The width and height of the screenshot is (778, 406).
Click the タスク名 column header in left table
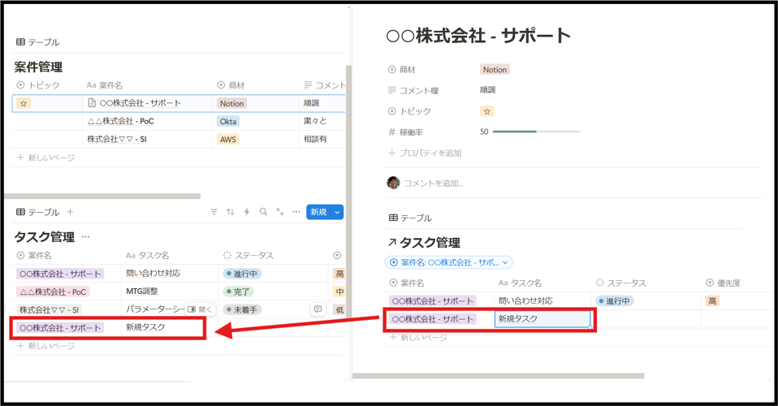[147, 256]
